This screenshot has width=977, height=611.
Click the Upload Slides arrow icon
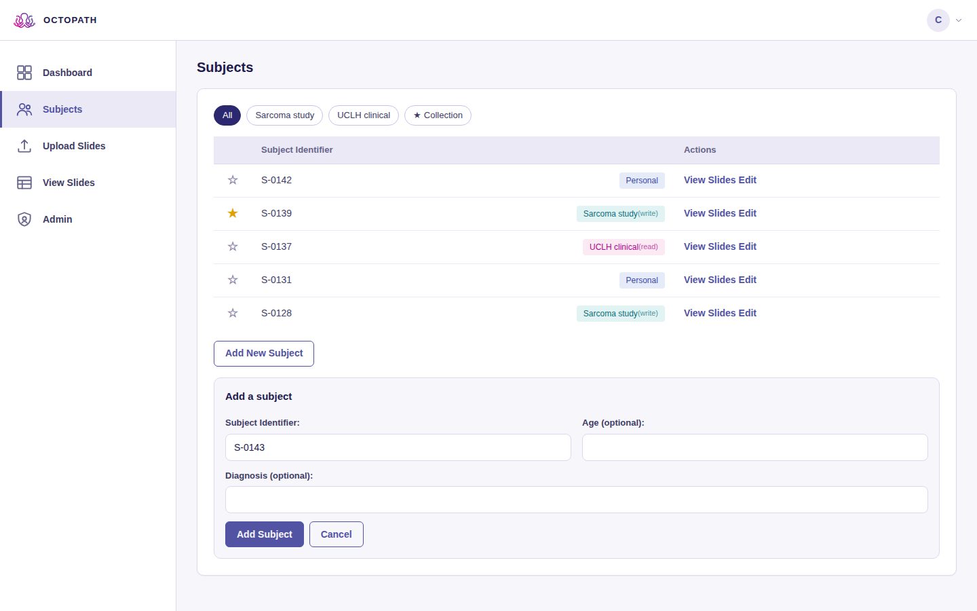pyautogui.click(x=24, y=146)
